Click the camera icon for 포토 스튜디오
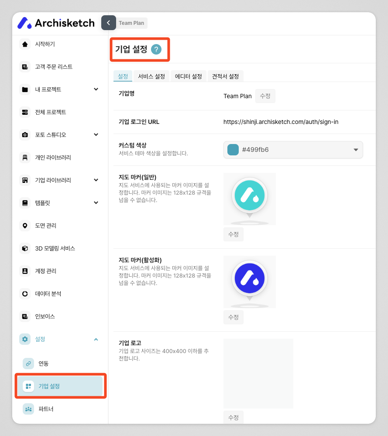The height and width of the screenshot is (436, 388). (25, 135)
